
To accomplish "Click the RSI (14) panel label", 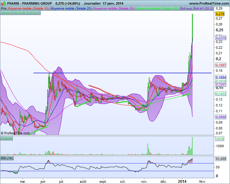I will pyautogui.click(x=7, y=158).
